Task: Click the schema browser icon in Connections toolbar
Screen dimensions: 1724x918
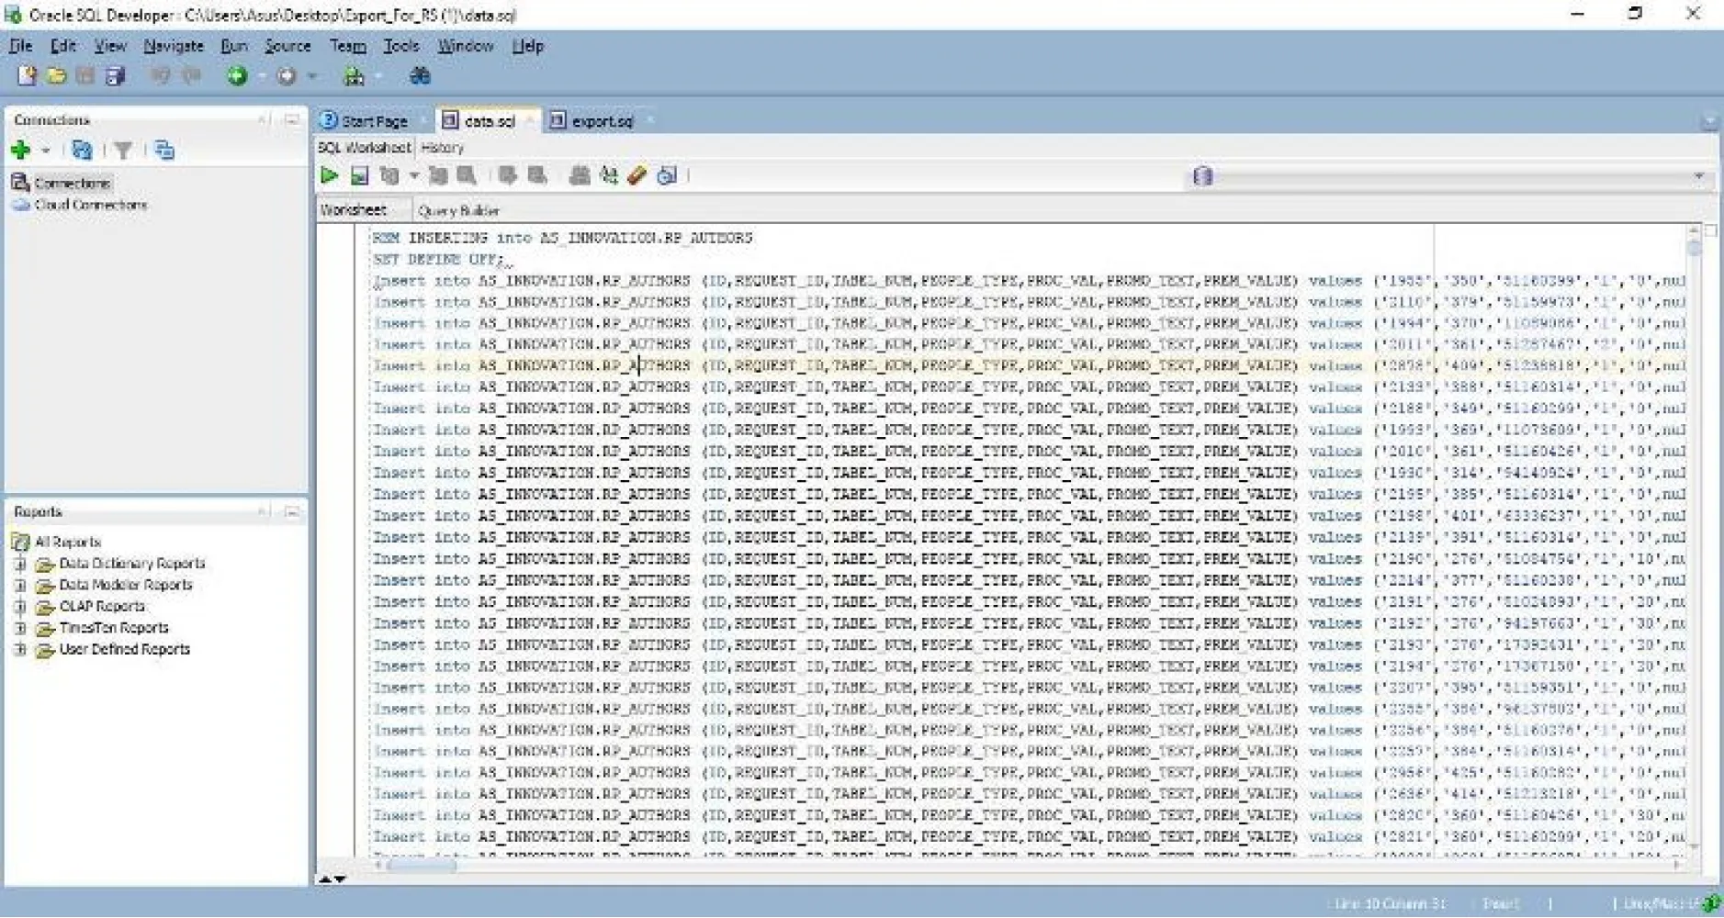Action: point(164,150)
